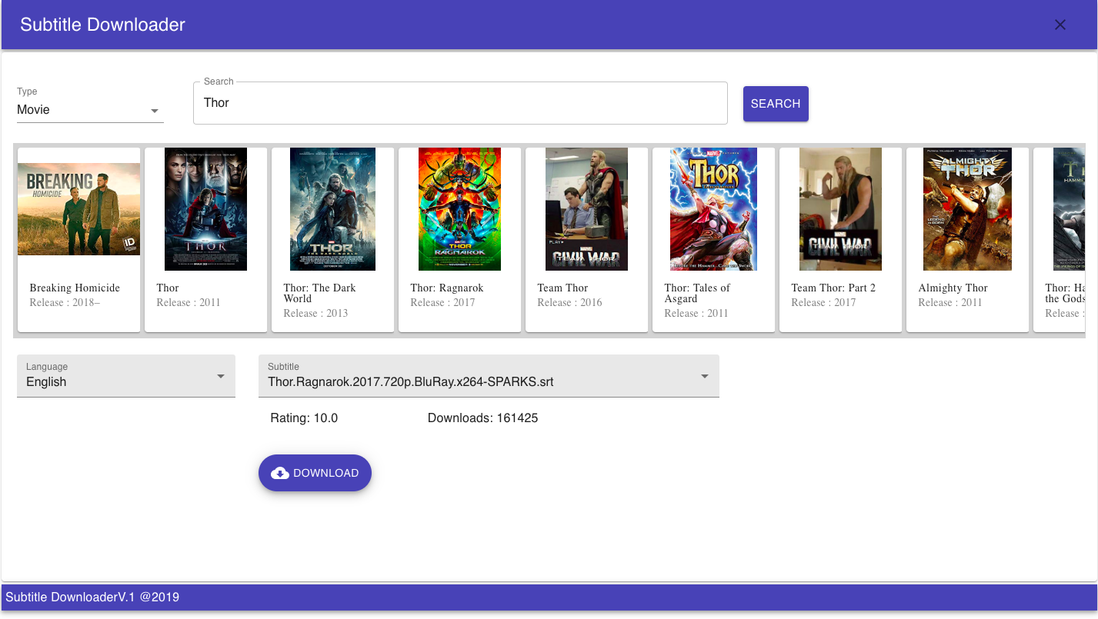The width and height of the screenshot is (1098, 619).
Task: Click the DOWNLOAD button
Action: click(x=315, y=473)
